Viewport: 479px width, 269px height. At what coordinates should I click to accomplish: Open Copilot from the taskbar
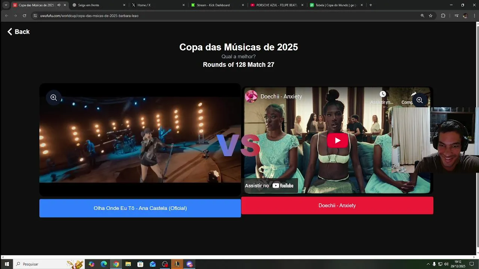[x=92, y=264]
